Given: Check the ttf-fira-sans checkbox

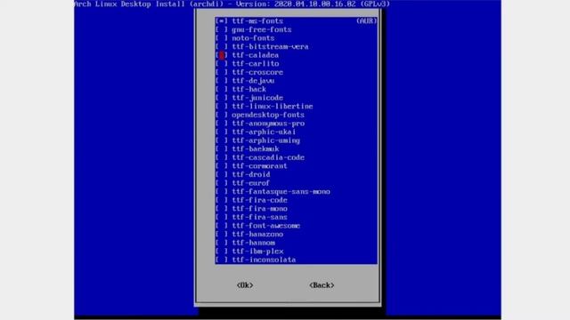Looking at the screenshot, I should pyautogui.click(x=222, y=217).
